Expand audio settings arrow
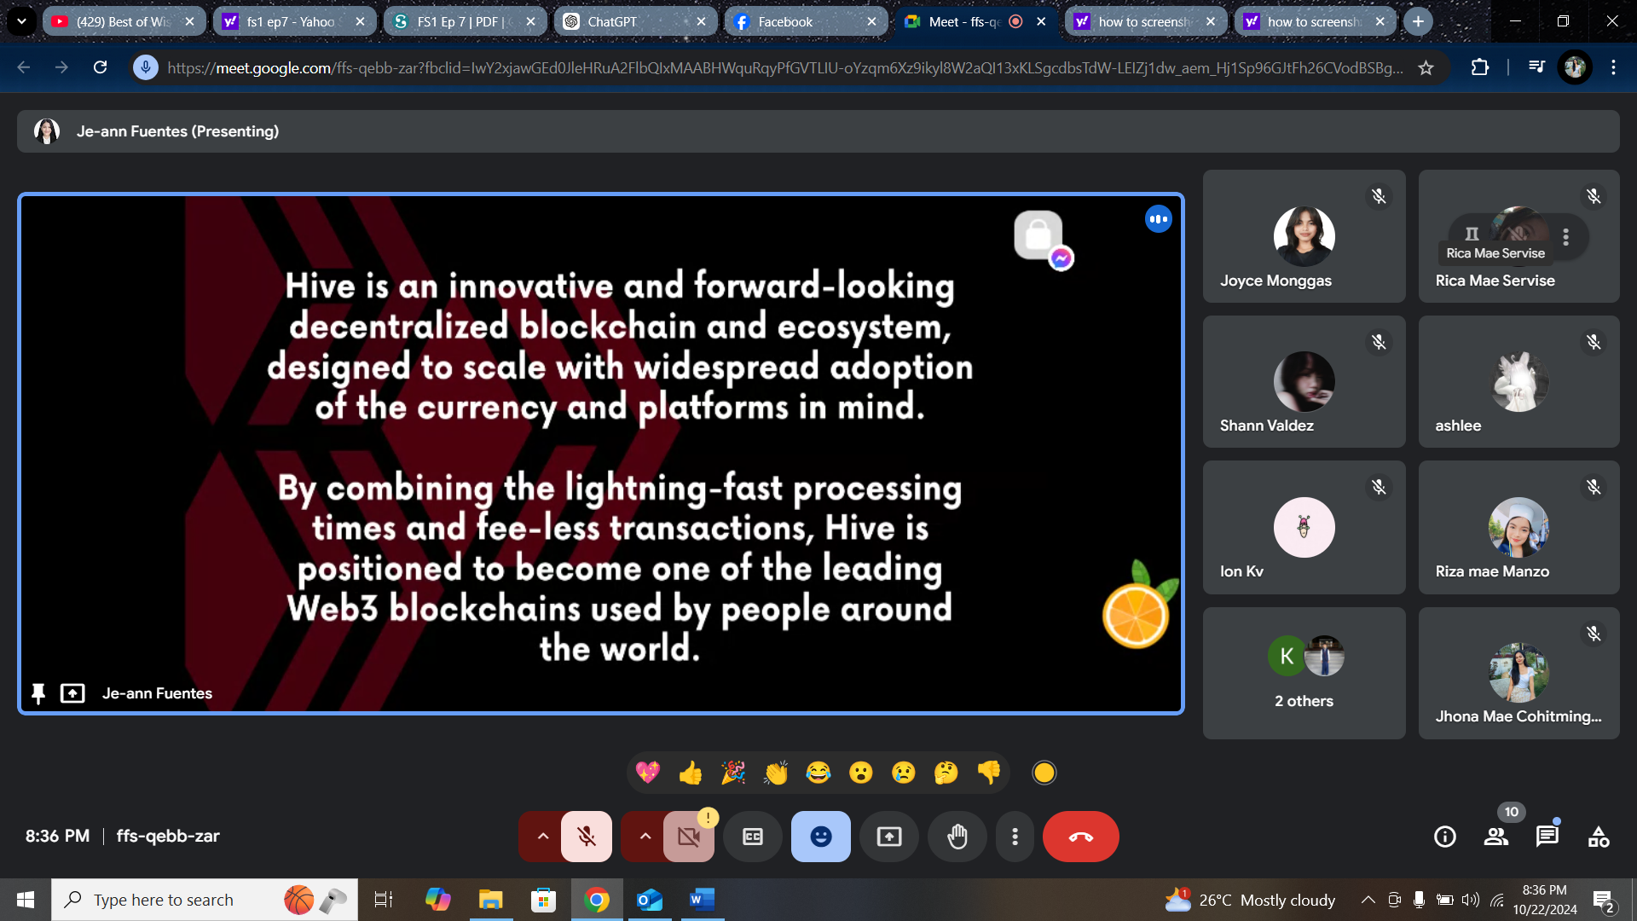 coord(542,837)
